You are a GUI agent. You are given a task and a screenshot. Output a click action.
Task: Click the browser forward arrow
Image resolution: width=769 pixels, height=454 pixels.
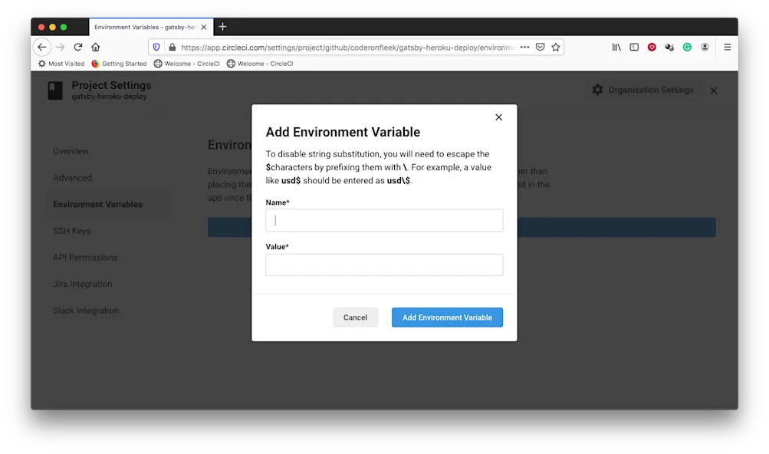click(61, 47)
